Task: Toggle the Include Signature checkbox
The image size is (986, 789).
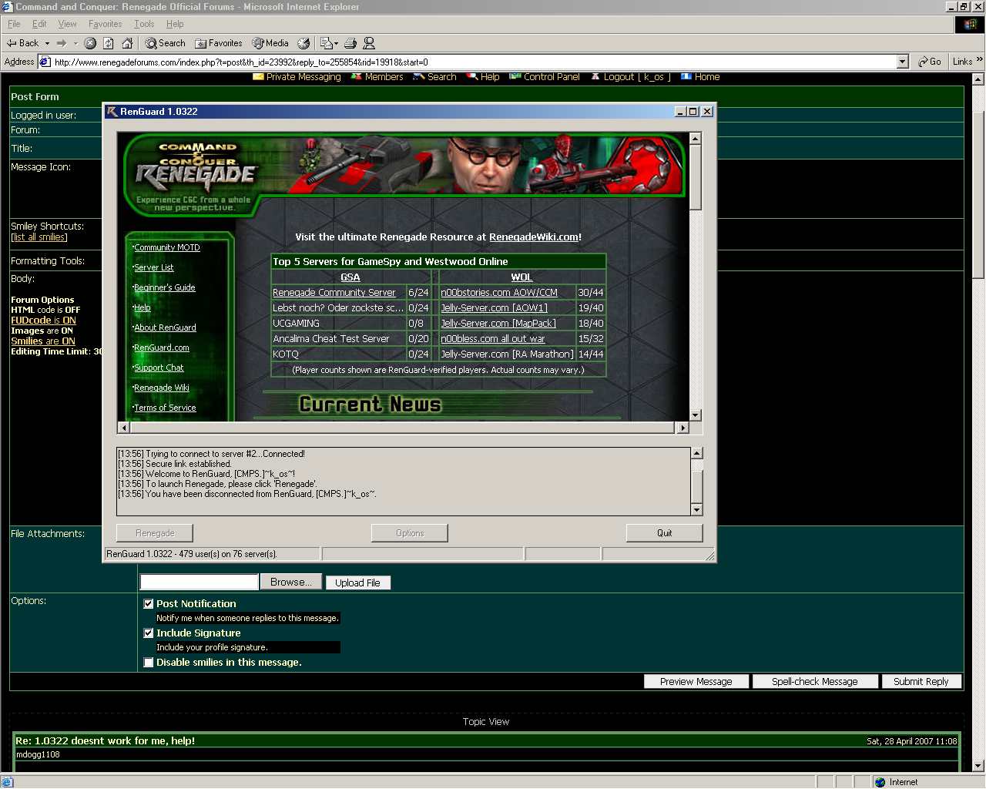Action: 149,633
